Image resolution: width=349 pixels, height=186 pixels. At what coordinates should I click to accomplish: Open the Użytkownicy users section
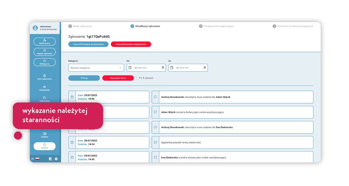[45, 41]
